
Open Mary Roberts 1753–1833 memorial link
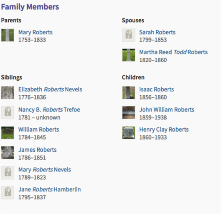coord(36,32)
